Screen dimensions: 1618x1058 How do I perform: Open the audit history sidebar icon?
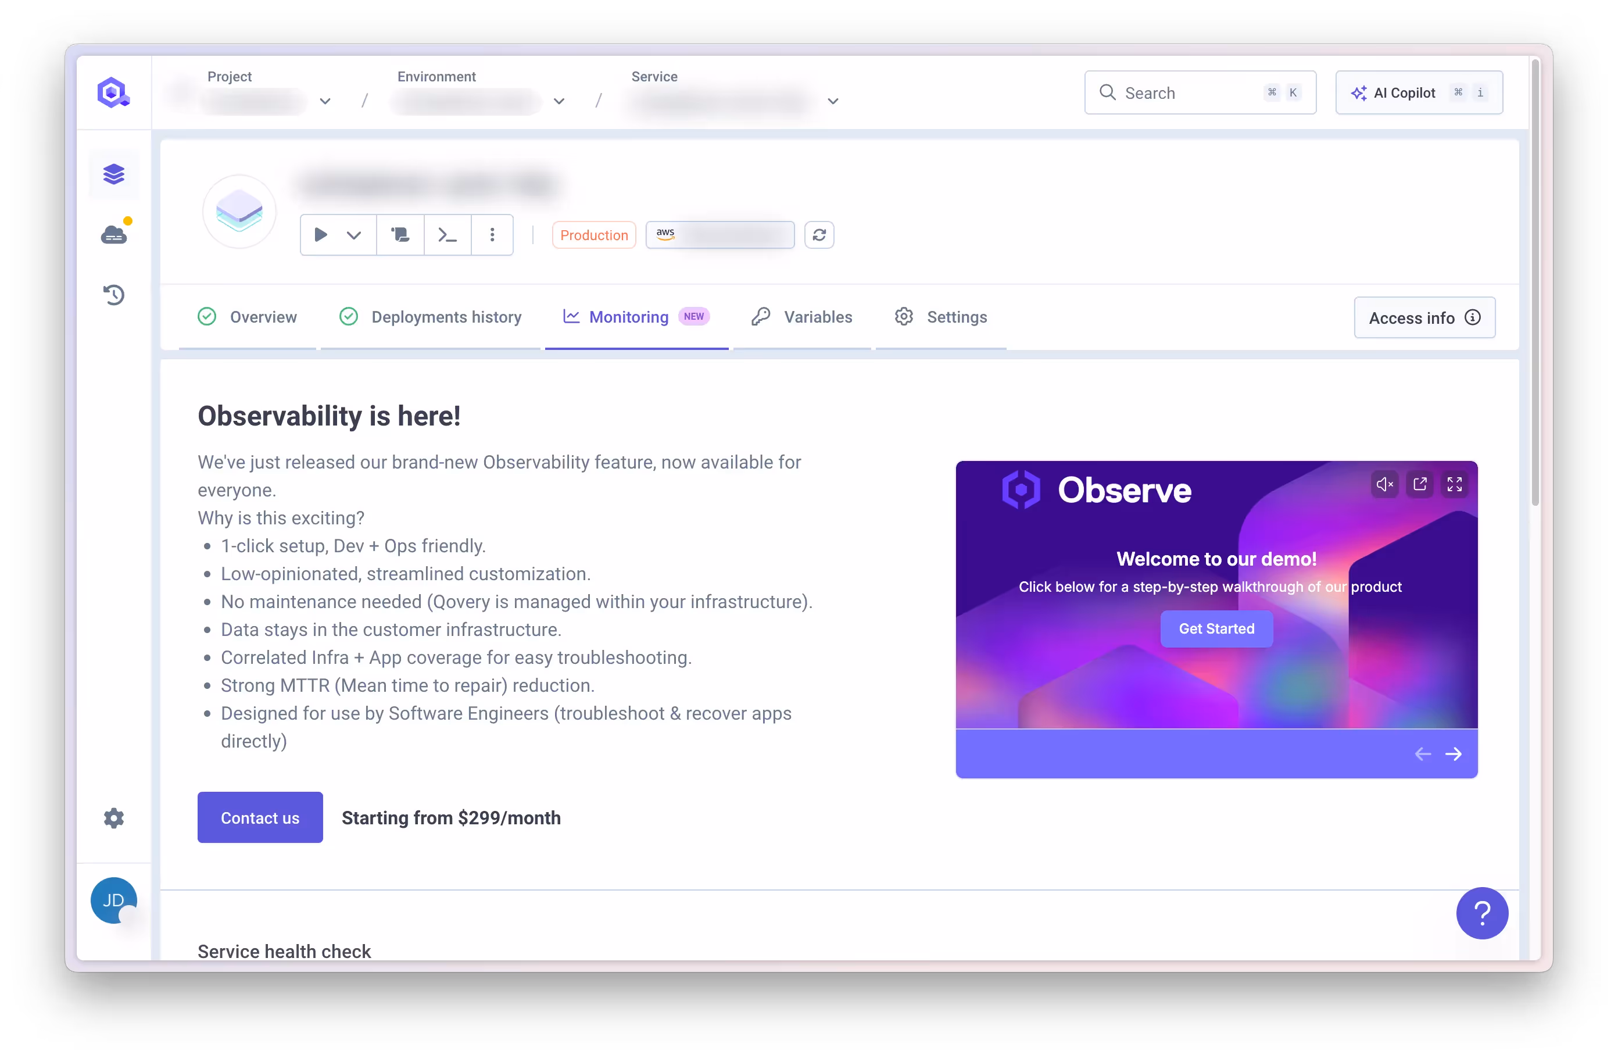click(x=113, y=294)
